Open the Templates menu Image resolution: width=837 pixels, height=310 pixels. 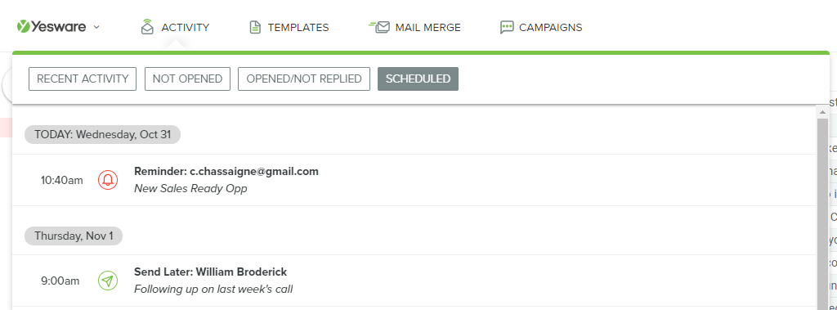coord(298,27)
